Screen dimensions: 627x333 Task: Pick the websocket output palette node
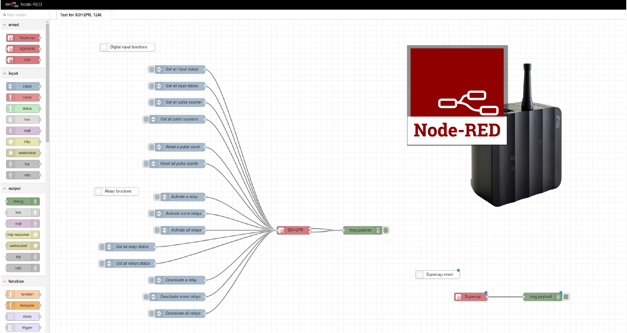point(22,246)
